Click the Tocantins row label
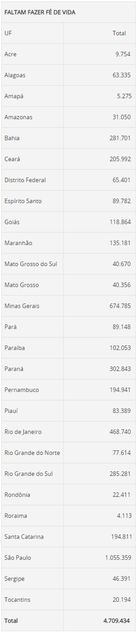The image size is (138, 633). pyautogui.click(x=17, y=600)
